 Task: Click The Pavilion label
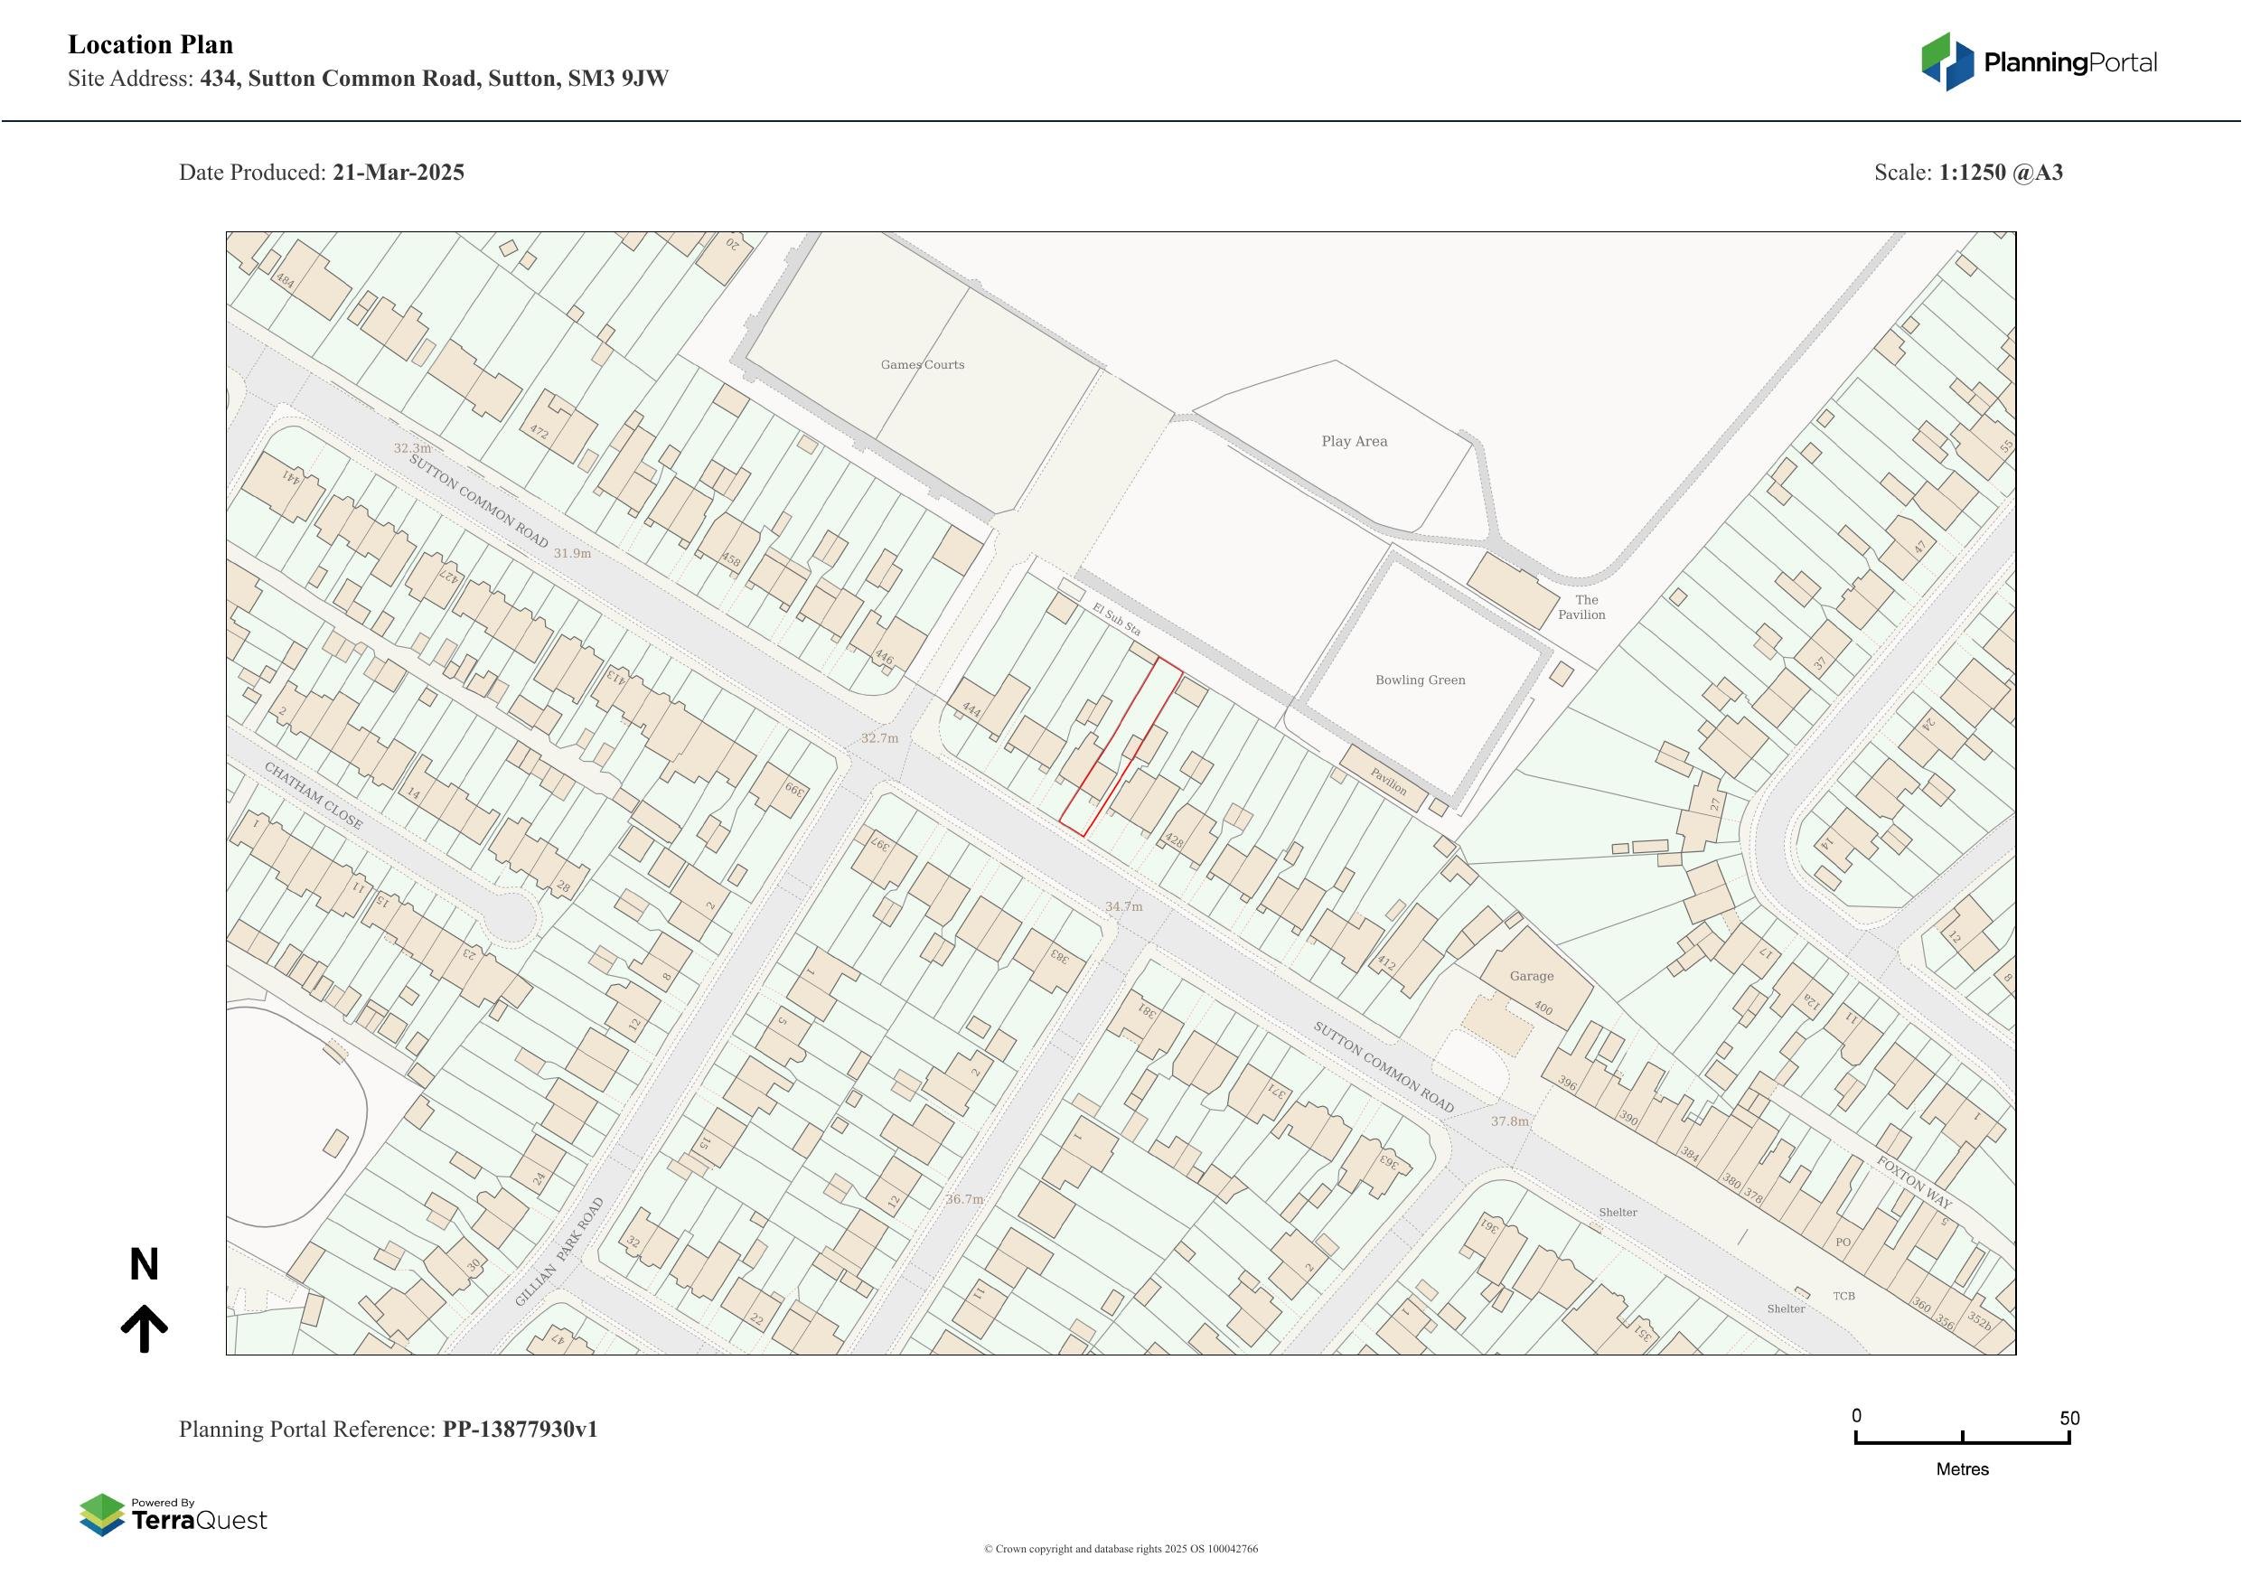tap(1582, 607)
